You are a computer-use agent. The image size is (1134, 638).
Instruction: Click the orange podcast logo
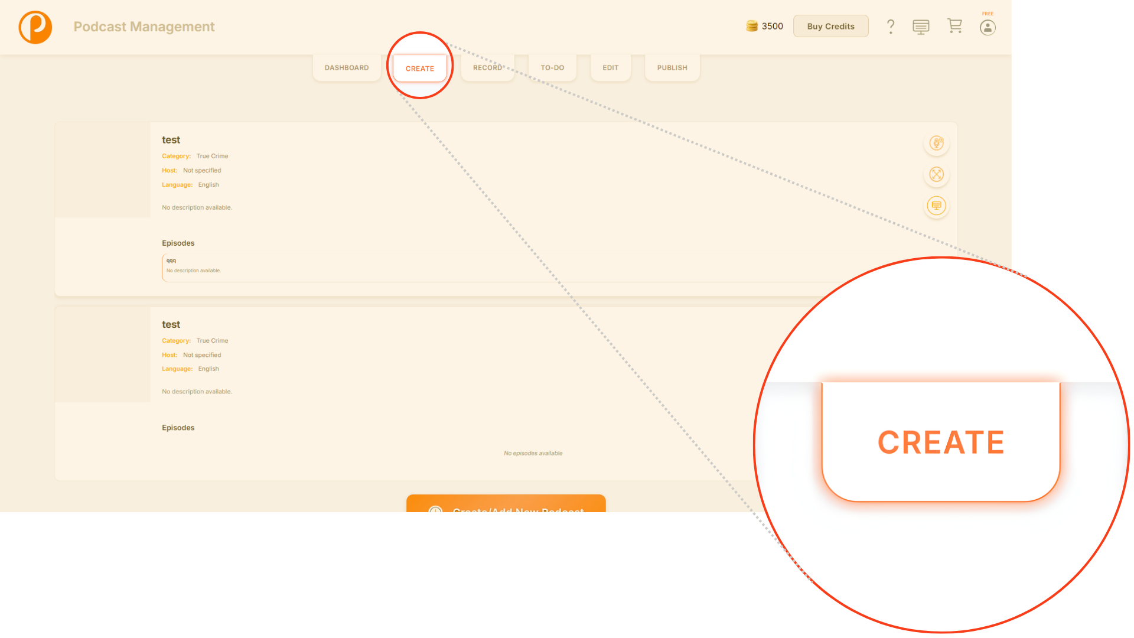tap(35, 27)
